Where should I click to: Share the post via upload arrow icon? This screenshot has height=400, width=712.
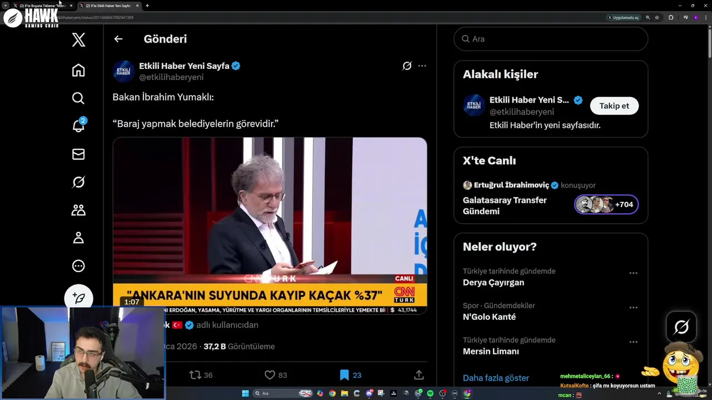click(419, 375)
